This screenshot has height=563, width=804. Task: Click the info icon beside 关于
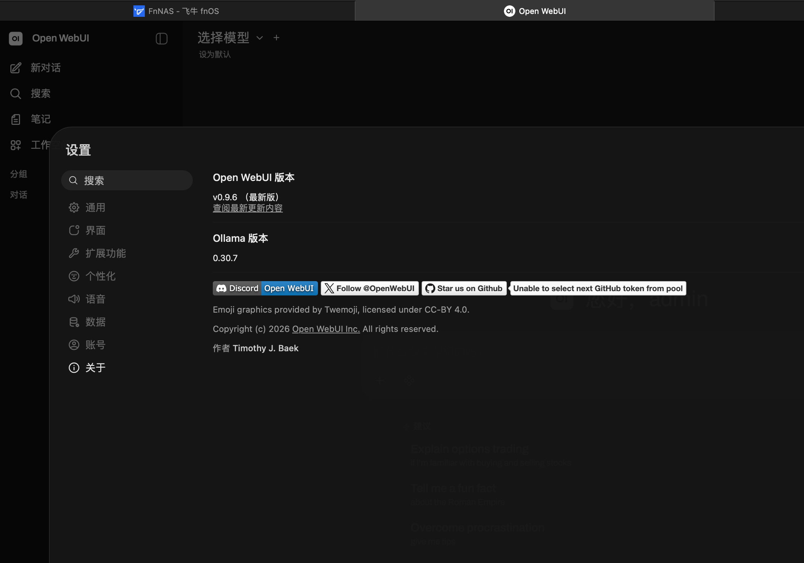click(x=74, y=368)
